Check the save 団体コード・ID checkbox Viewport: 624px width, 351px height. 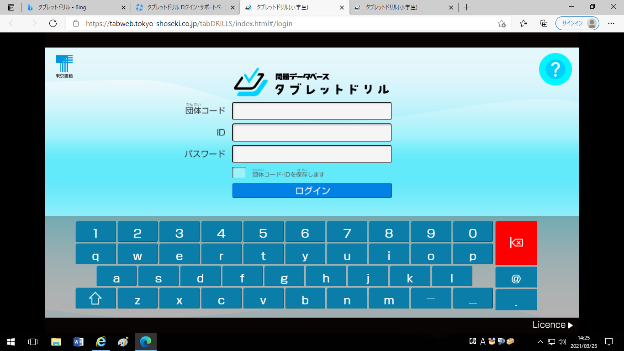(239, 173)
